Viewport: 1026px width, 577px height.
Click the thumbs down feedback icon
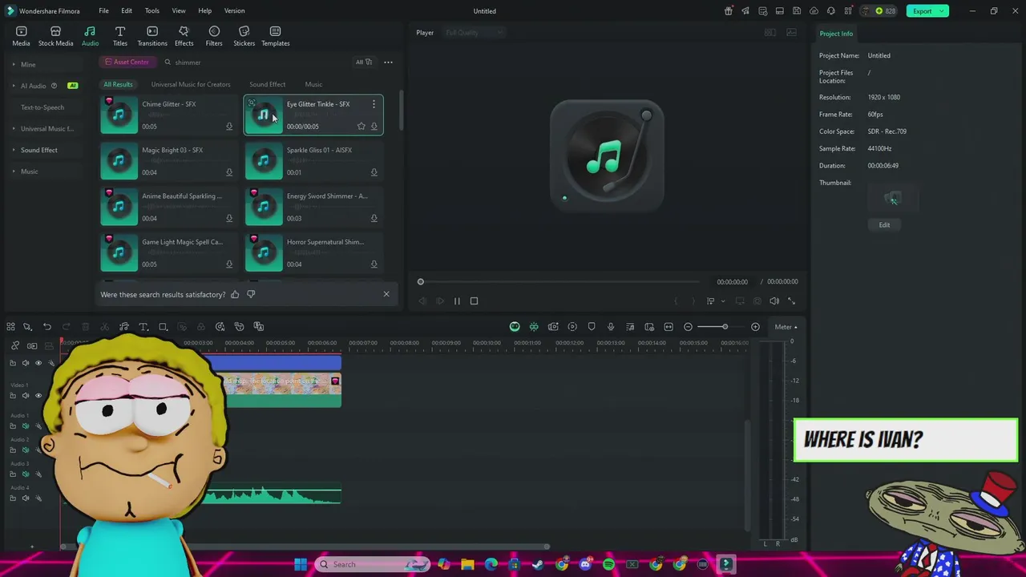(x=251, y=294)
